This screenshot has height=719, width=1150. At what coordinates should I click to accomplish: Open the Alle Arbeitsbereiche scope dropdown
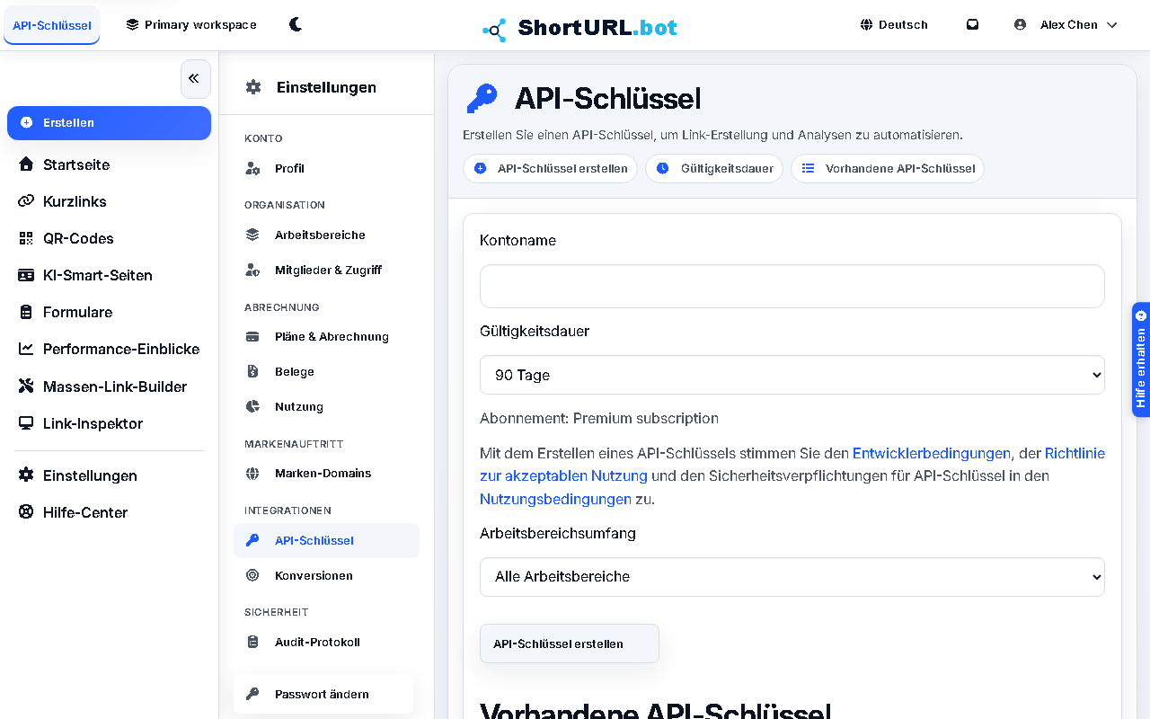coord(792,576)
